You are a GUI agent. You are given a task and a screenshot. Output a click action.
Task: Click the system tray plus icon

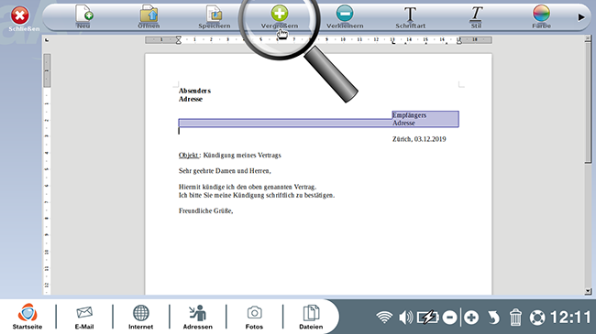point(471,318)
